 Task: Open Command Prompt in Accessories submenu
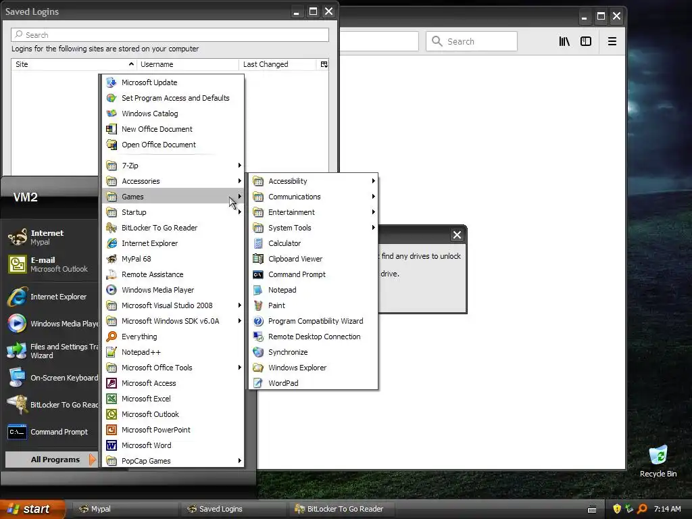[314, 274]
